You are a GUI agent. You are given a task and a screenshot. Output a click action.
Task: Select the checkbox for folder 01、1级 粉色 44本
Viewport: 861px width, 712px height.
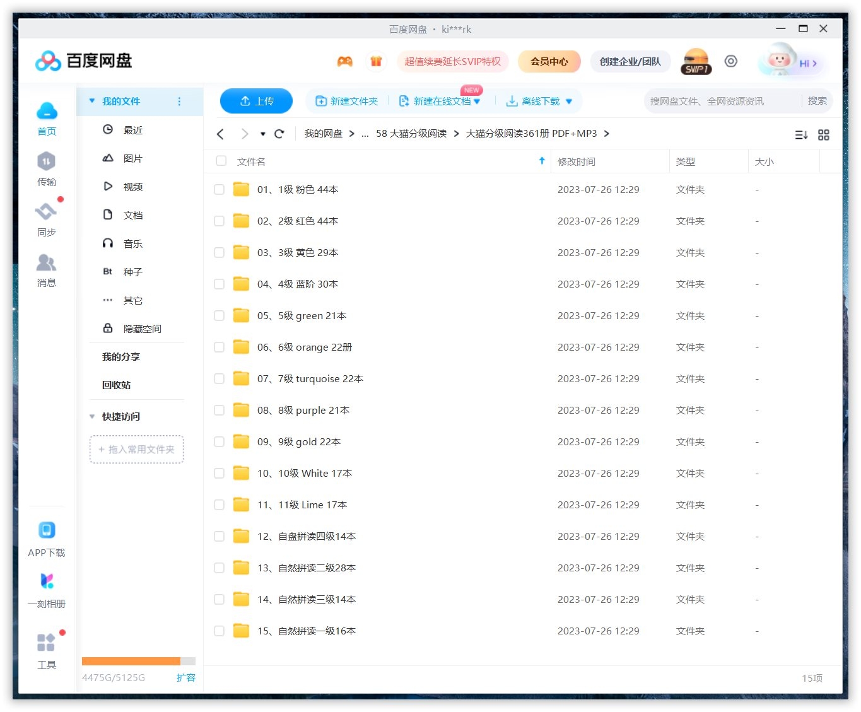(x=219, y=189)
